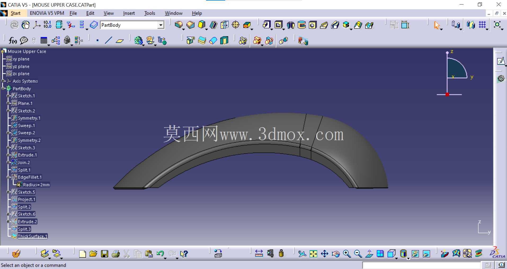Open the Formula f(x) tool
Screen dimensions: 507x269
pos(12,40)
